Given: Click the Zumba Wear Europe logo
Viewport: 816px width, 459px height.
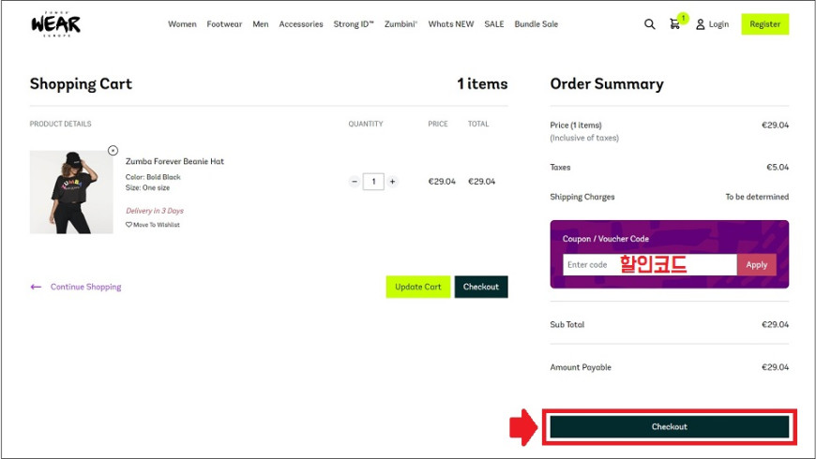Looking at the screenshot, I should point(55,24).
